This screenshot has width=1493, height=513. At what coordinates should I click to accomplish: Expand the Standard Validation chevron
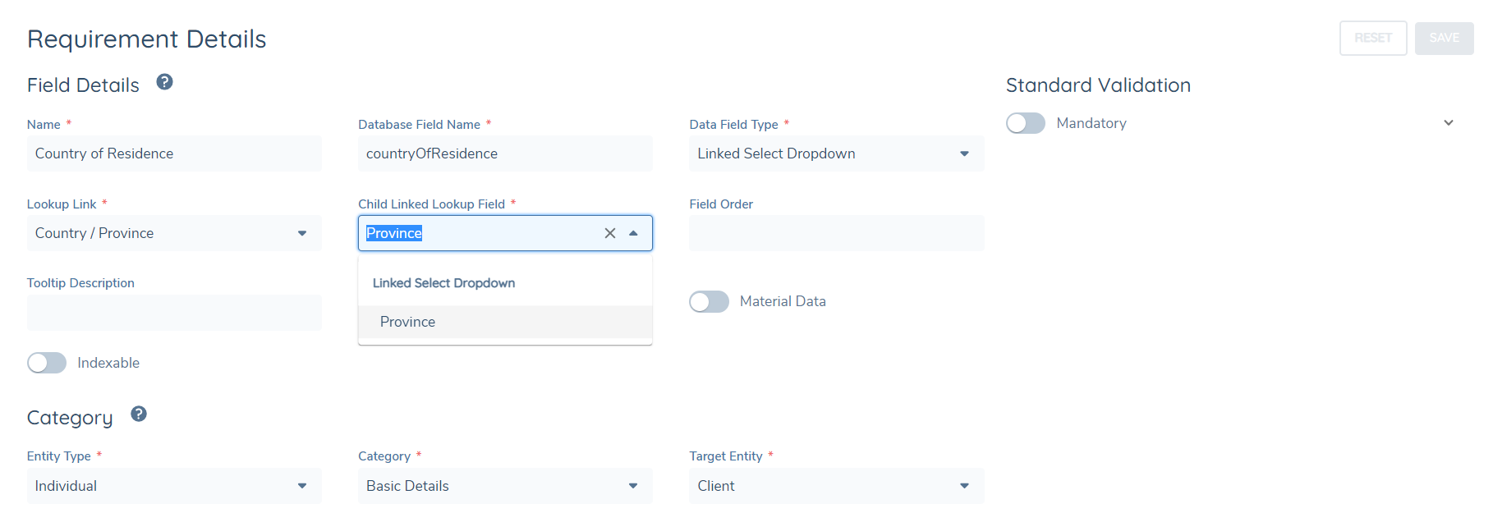click(x=1448, y=123)
